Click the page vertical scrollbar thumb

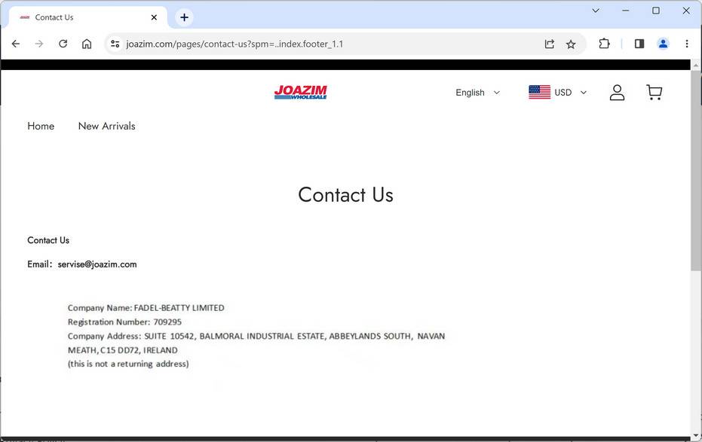click(x=696, y=170)
